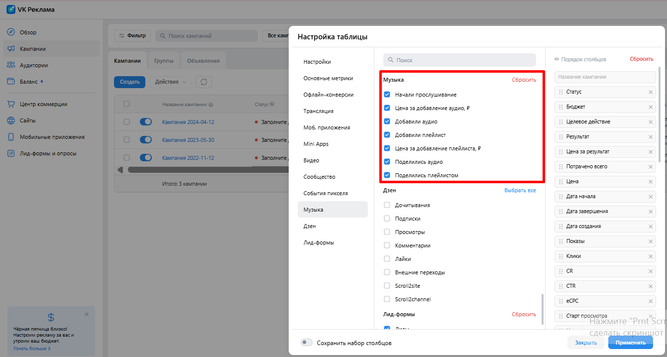Click Выбрать все link for Дзен
This screenshot has width=667, height=357.
520,190
